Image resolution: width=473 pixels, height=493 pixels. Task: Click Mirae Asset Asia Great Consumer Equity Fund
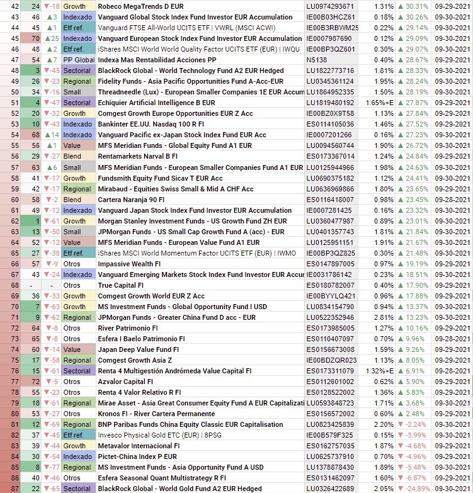(x=201, y=402)
